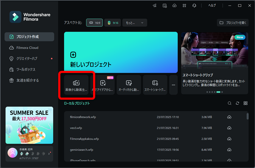Open the apps grid icon in title bar
The image size is (255, 168).
click(184, 6)
